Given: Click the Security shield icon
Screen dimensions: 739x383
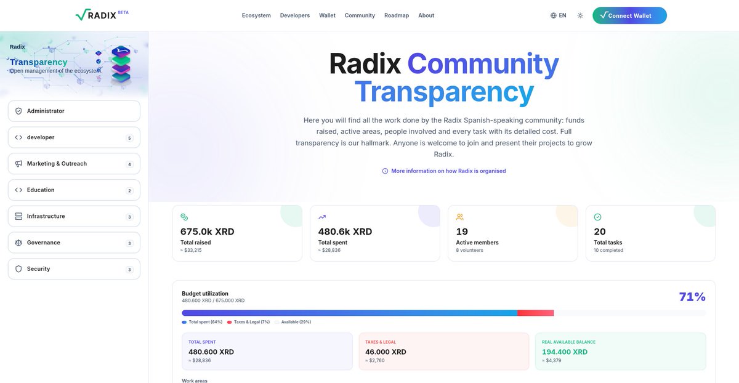Looking at the screenshot, I should pyautogui.click(x=18, y=269).
